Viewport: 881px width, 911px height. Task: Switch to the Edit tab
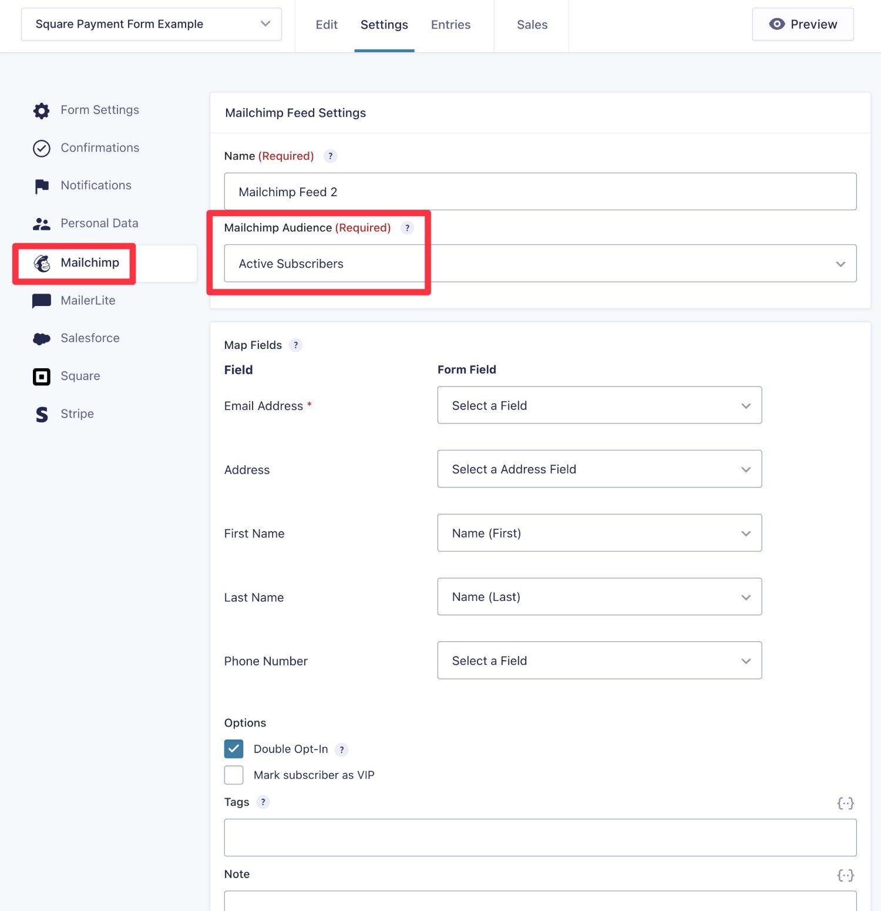coord(327,25)
